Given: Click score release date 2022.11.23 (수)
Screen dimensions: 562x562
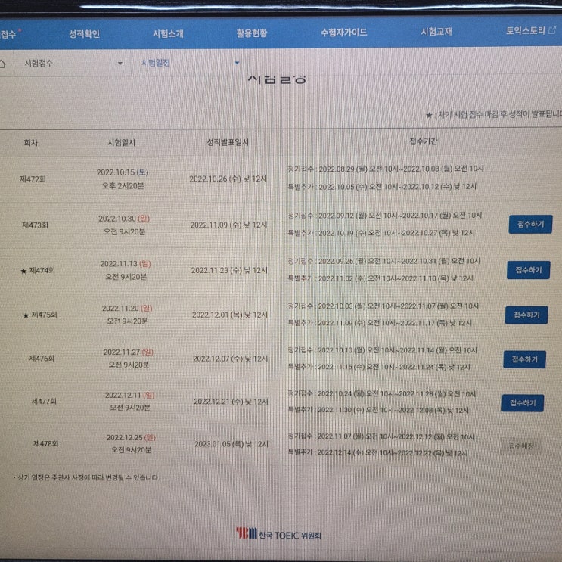Looking at the screenshot, I should (x=229, y=270).
